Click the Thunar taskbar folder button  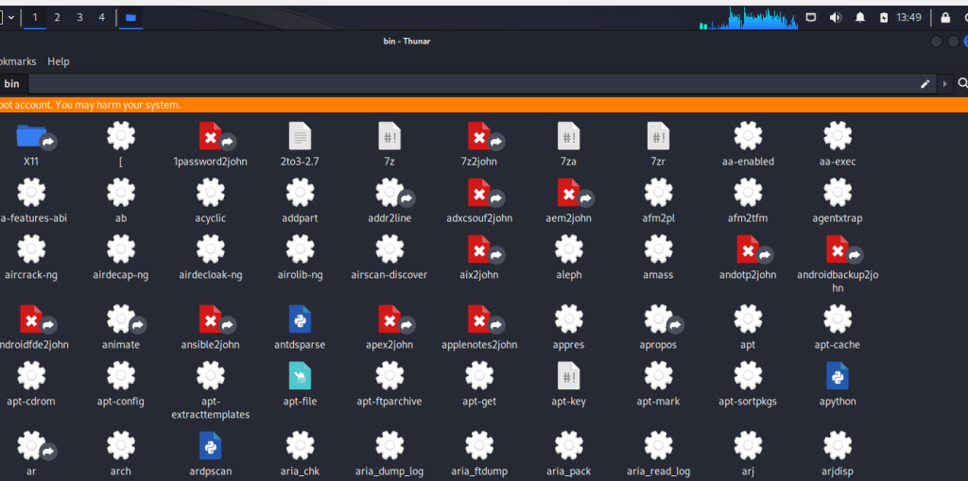click(x=130, y=17)
